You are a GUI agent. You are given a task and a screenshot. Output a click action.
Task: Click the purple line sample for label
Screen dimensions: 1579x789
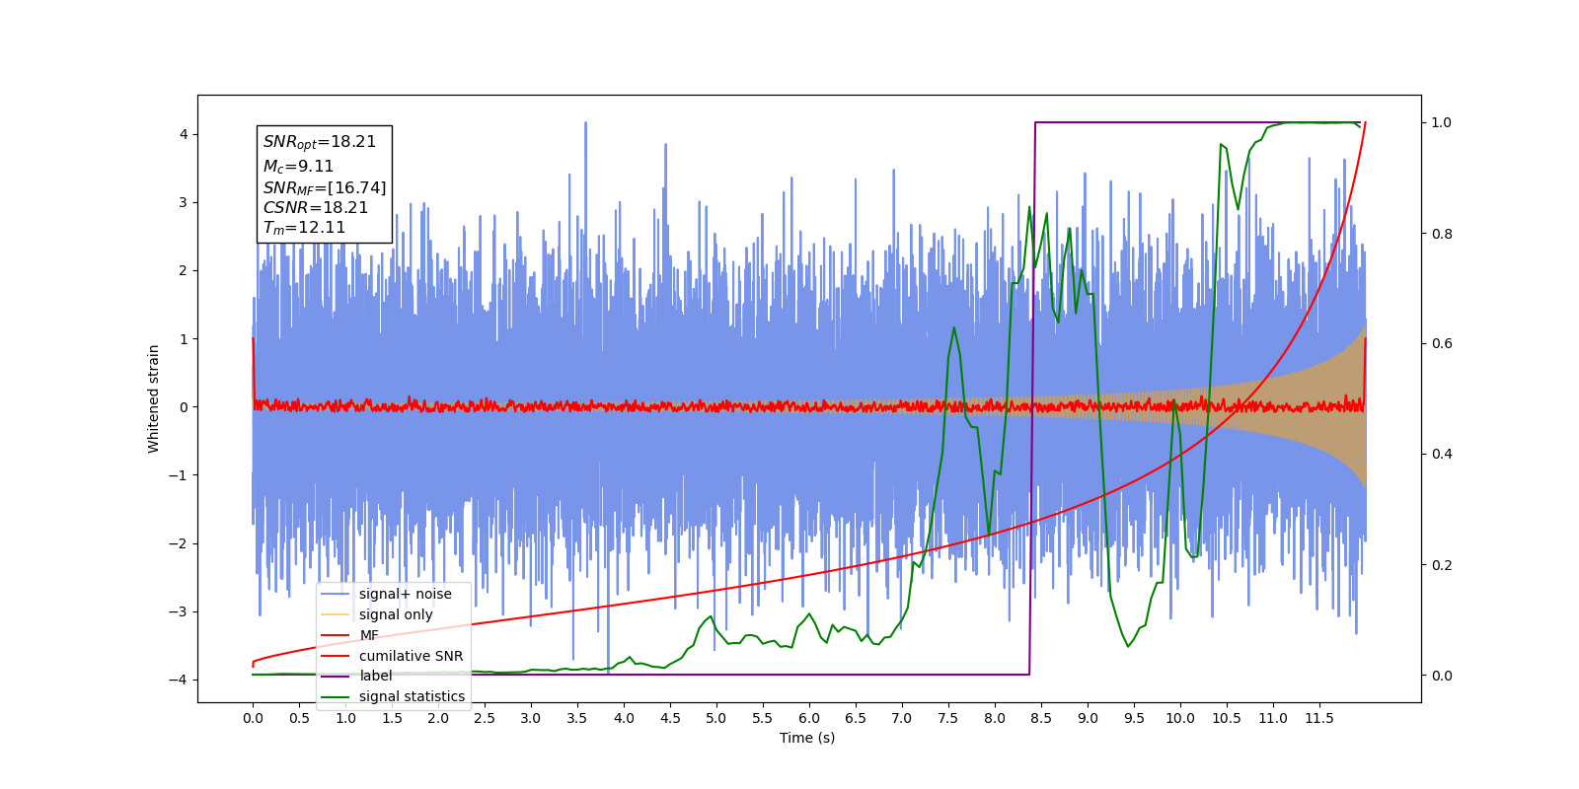pyautogui.click(x=337, y=677)
